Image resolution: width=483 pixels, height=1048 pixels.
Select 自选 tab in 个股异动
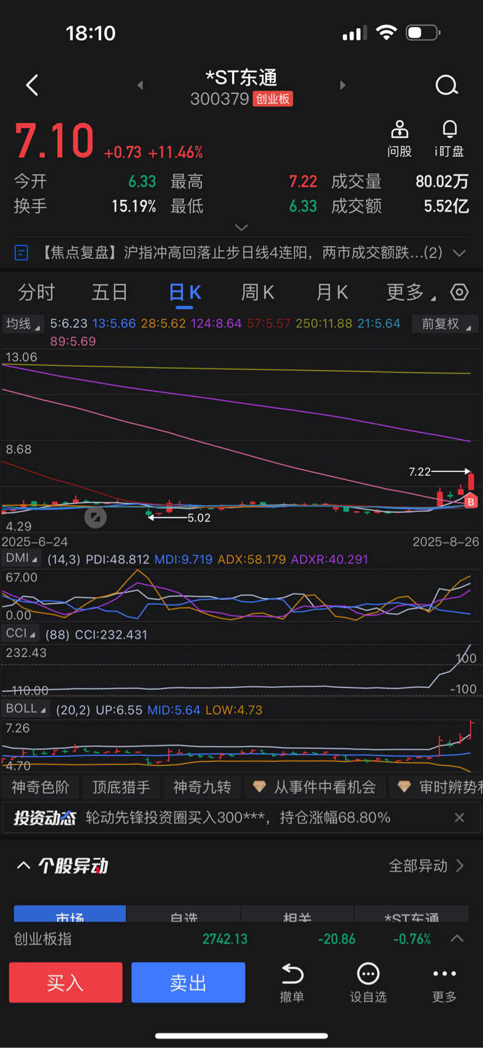click(184, 914)
